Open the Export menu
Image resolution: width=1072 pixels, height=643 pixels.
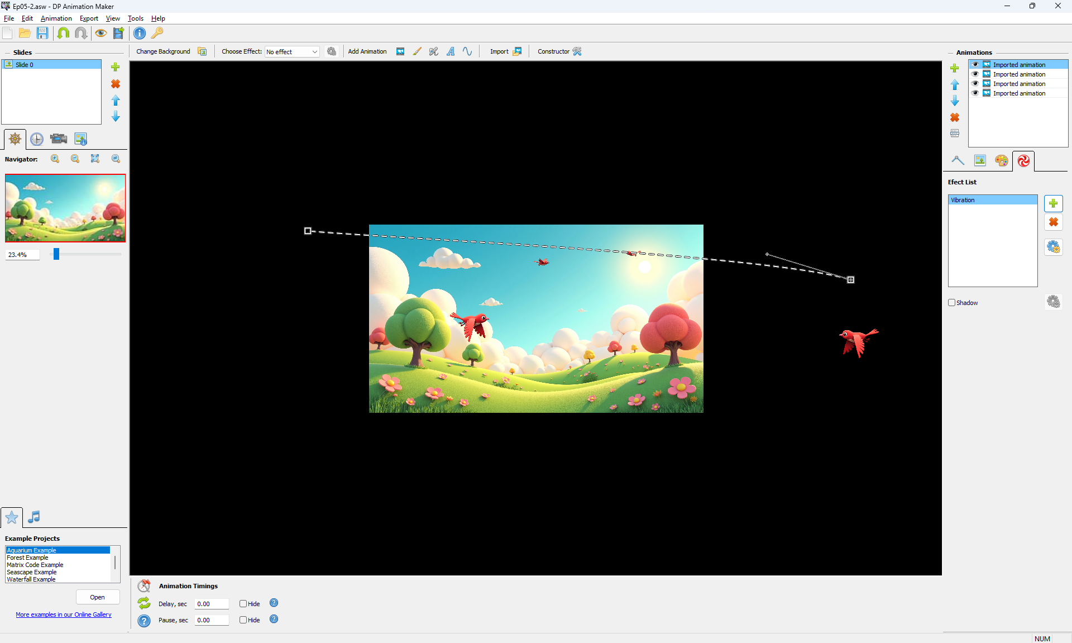pyautogui.click(x=89, y=18)
